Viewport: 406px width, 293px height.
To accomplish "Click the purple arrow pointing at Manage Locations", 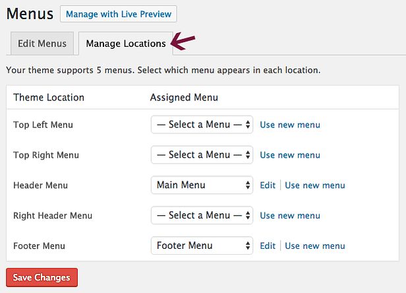I will tap(183, 41).
